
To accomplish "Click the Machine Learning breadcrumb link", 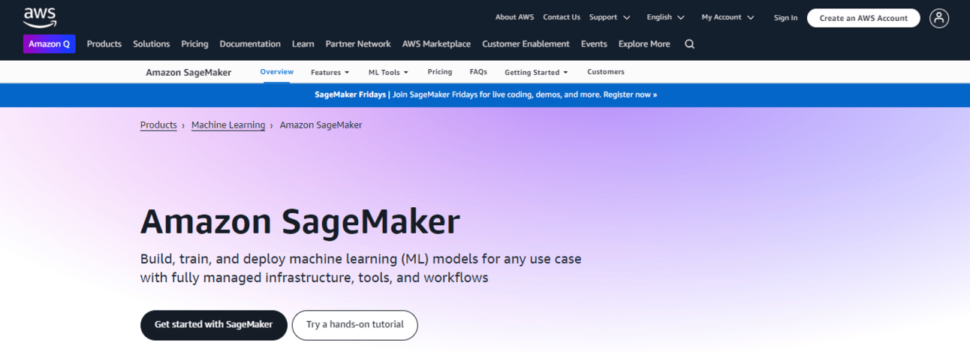I will click(228, 125).
